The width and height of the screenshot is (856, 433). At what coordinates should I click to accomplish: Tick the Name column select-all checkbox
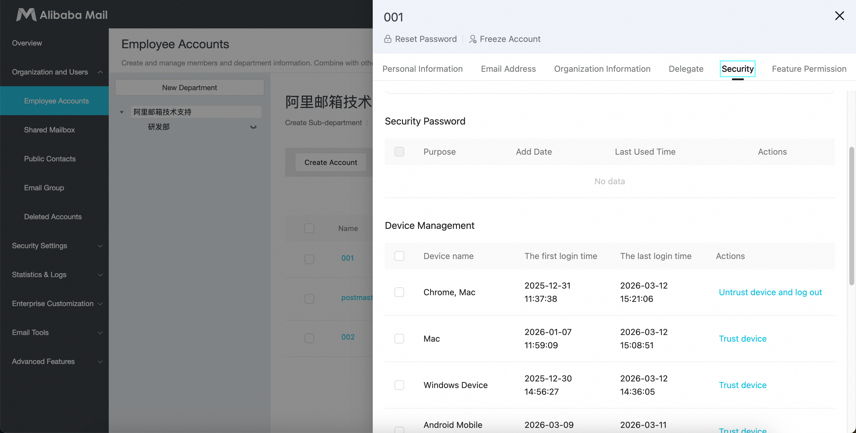pyautogui.click(x=309, y=228)
